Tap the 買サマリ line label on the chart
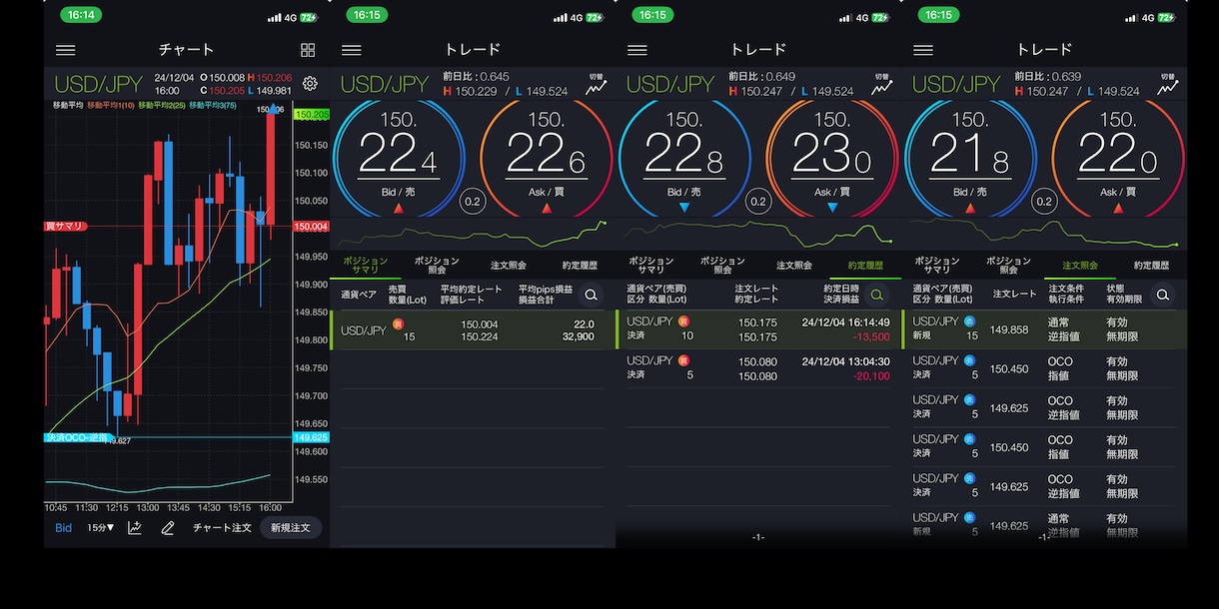This screenshot has width=1219, height=609. 66,227
